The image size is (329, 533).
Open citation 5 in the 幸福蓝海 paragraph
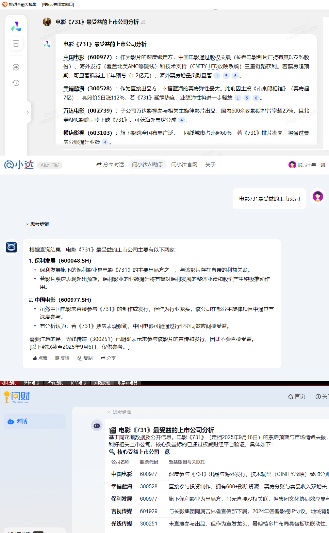[247, 98]
